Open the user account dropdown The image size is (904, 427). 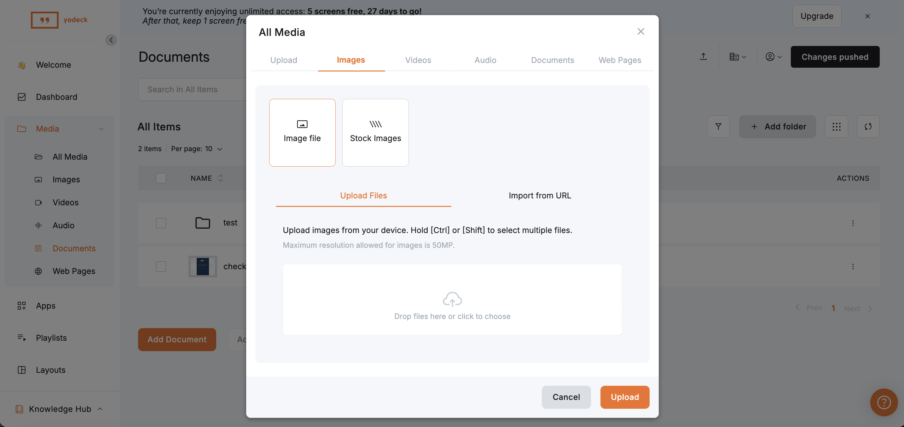pos(773,56)
